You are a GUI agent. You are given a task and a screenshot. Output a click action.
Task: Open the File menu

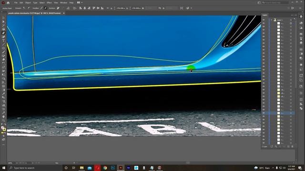[x=16, y=3]
